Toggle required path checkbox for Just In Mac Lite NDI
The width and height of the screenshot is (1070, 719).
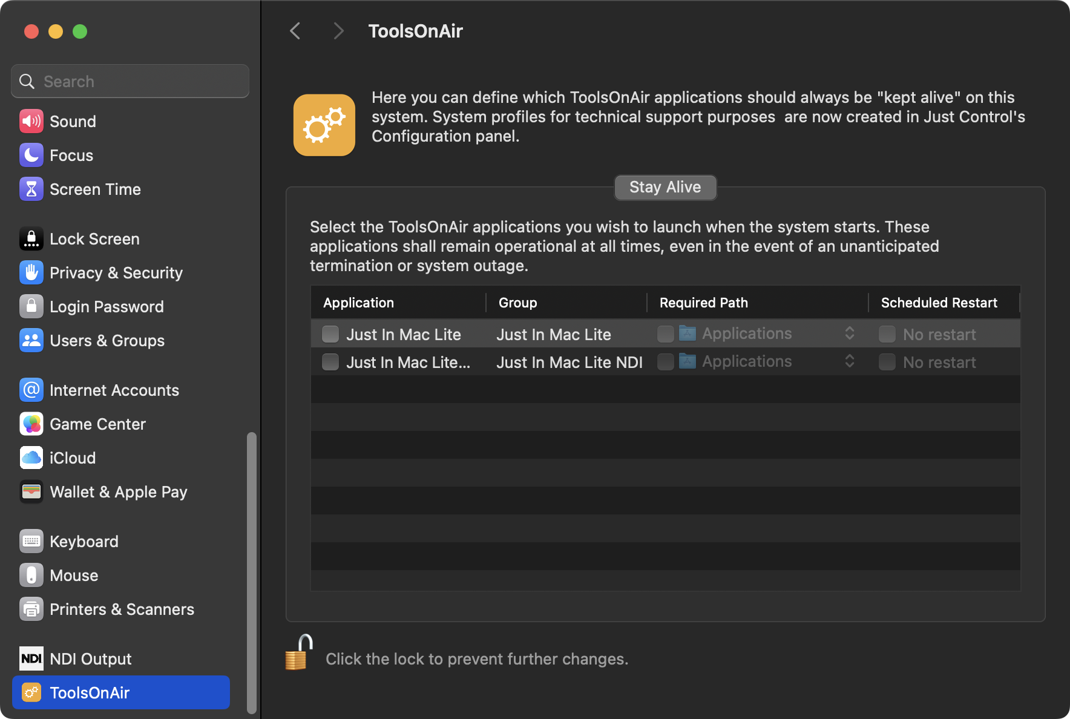(x=666, y=362)
